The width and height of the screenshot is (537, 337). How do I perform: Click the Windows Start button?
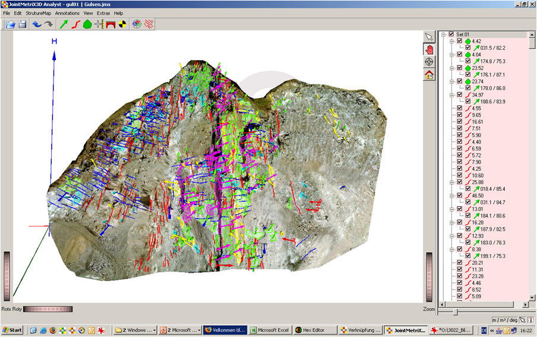[12, 330]
